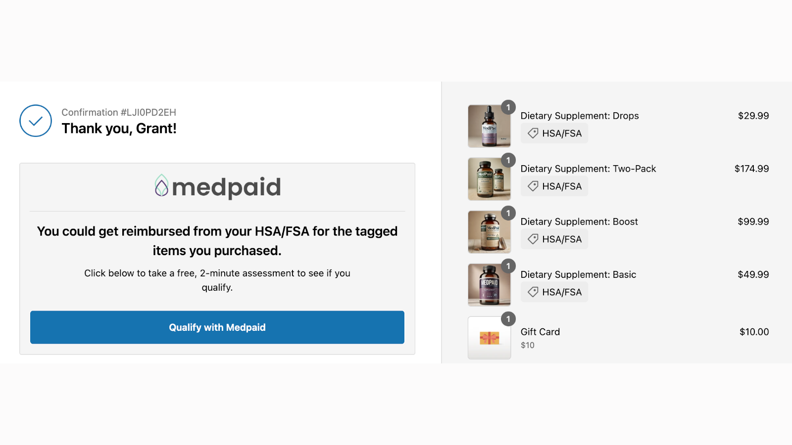
Task: Open the Dietary Supplement Basic thumbnail
Action: click(489, 285)
